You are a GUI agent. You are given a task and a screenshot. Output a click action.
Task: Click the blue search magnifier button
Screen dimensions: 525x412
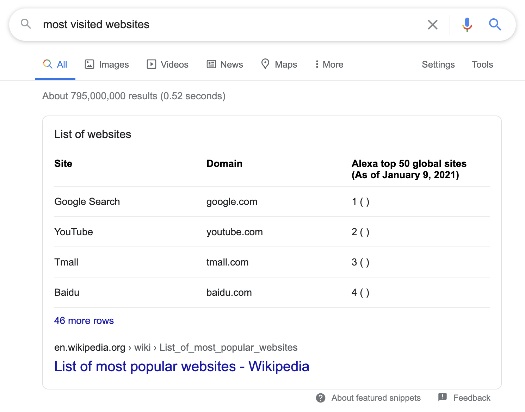[495, 25]
